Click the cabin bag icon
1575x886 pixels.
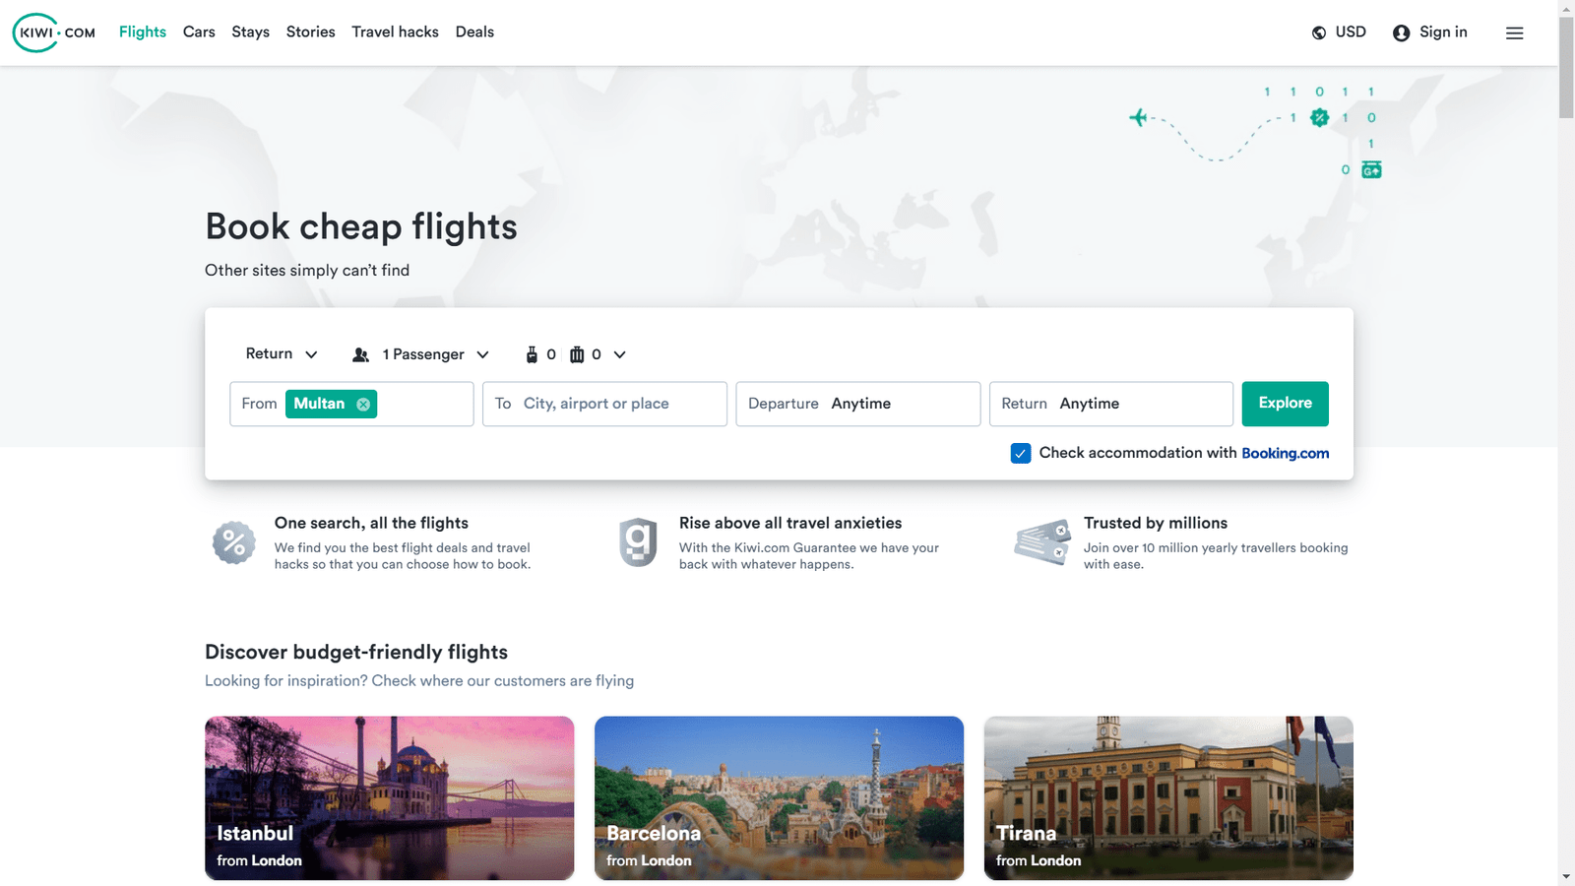532,354
